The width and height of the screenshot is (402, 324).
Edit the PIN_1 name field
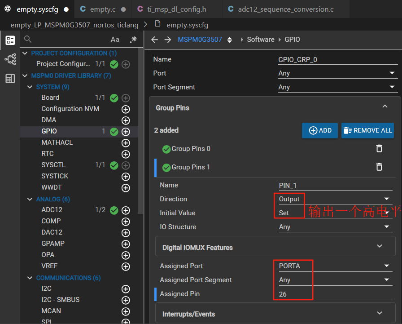[336, 185]
